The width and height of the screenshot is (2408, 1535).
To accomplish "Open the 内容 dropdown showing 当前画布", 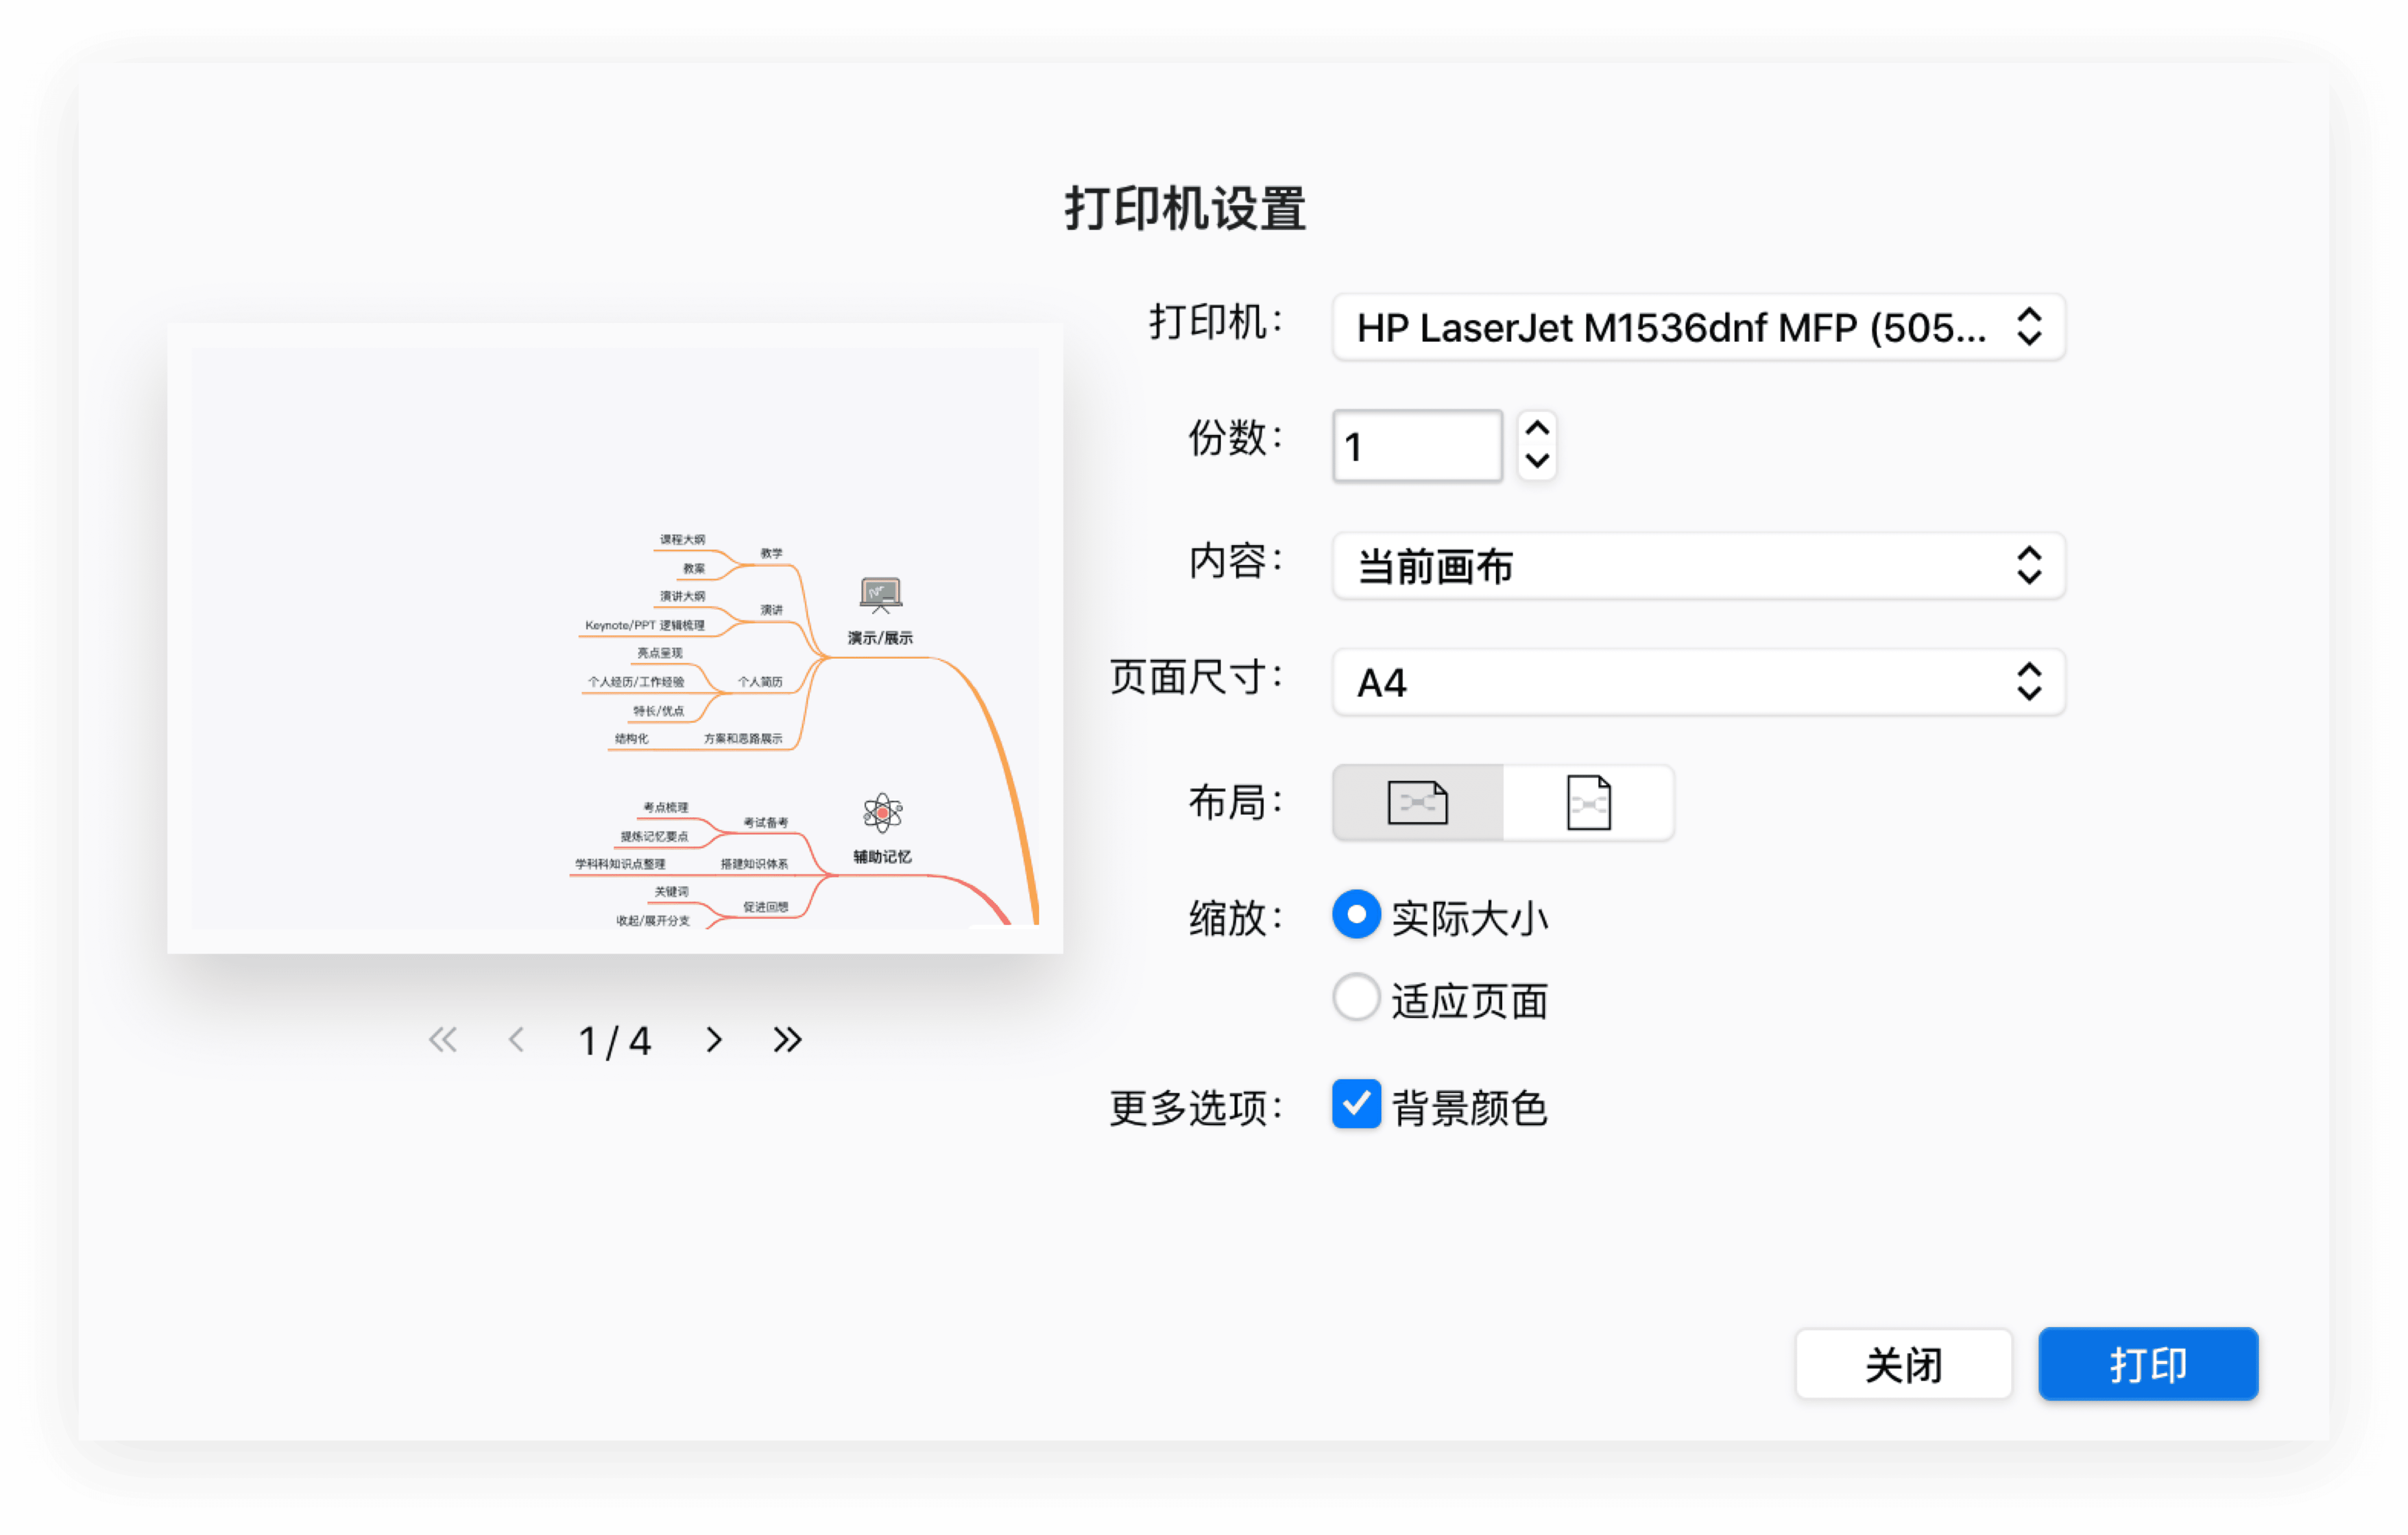I will point(1697,566).
